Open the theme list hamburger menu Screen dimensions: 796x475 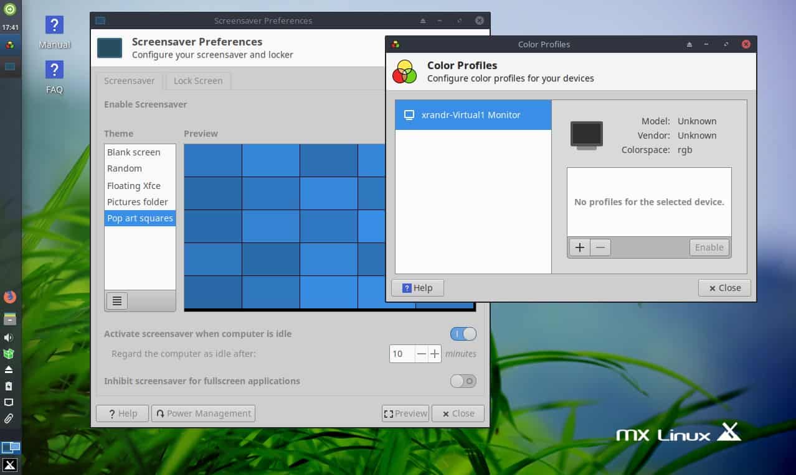[x=116, y=301]
